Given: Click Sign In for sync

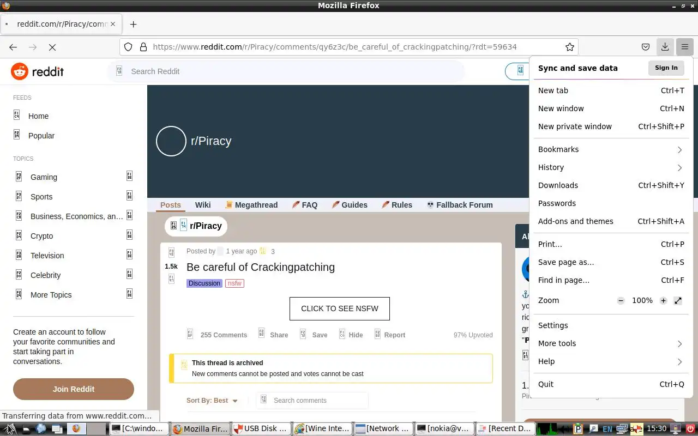Looking at the screenshot, I should pyautogui.click(x=666, y=68).
